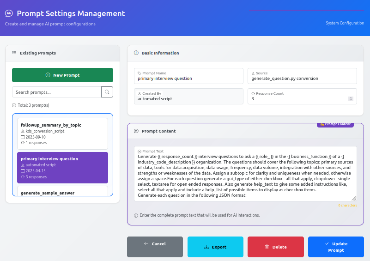Click the Cancel button
370x261 pixels.
[x=155, y=244]
